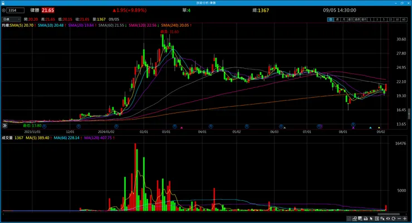The width and height of the screenshot is (412, 223).
Task: Click the MA(5) 389.40 volume label
Action: click(38, 138)
